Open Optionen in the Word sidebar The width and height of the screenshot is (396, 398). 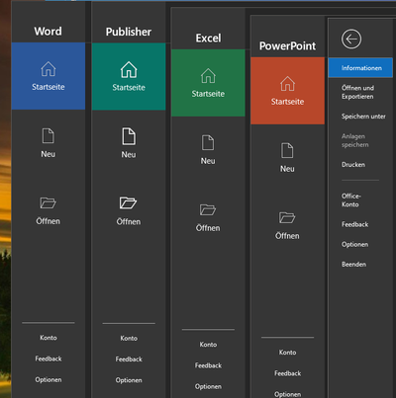[x=49, y=379]
